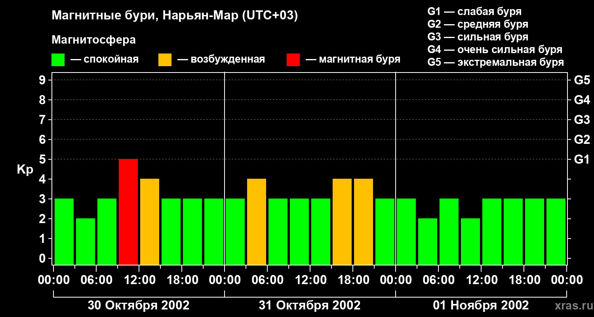594x317 pixels.
Task: Click the '30 Октября 2002' date label
Action: tap(139, 306)
